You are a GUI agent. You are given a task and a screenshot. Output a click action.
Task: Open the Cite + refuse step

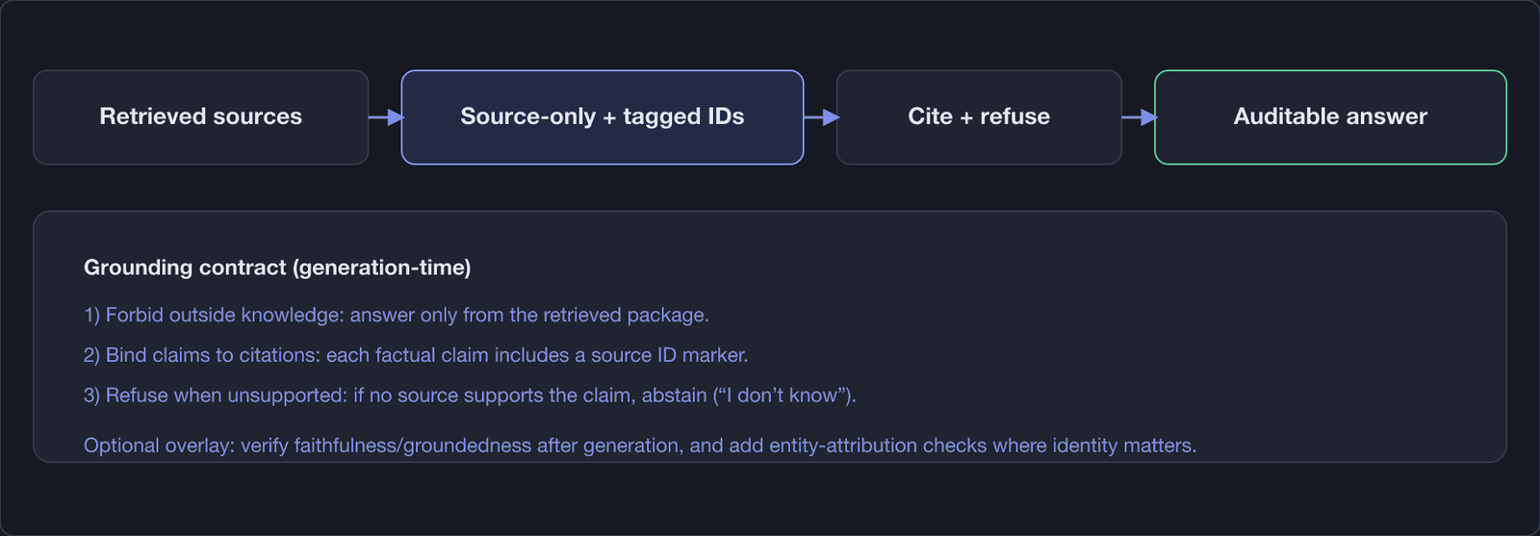click(979, 117)
